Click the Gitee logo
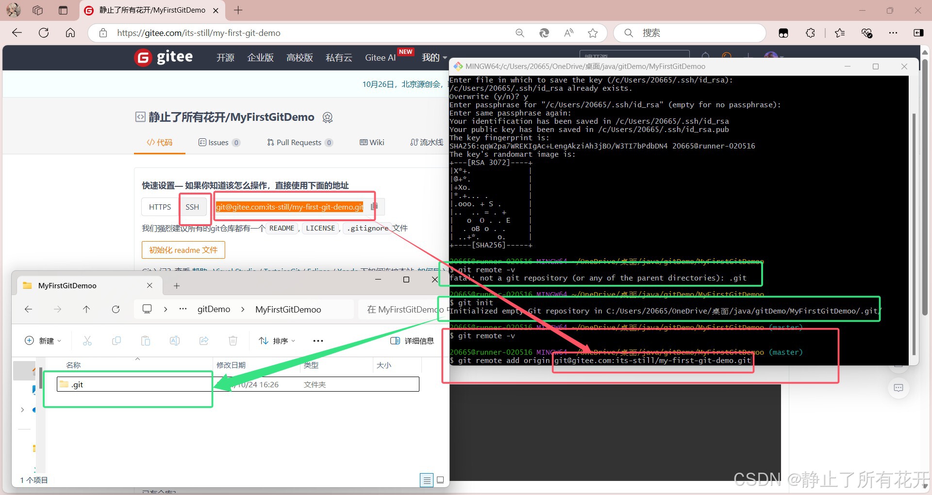The width and height of the screenshot is (932, 495). [164, 57]
